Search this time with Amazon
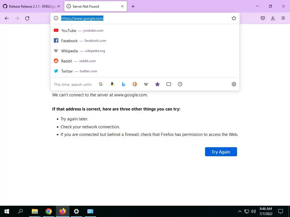 point(112,84)
